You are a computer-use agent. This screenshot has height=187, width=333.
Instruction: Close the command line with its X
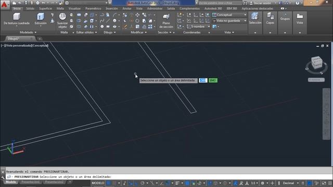click(x=3, y=172)
